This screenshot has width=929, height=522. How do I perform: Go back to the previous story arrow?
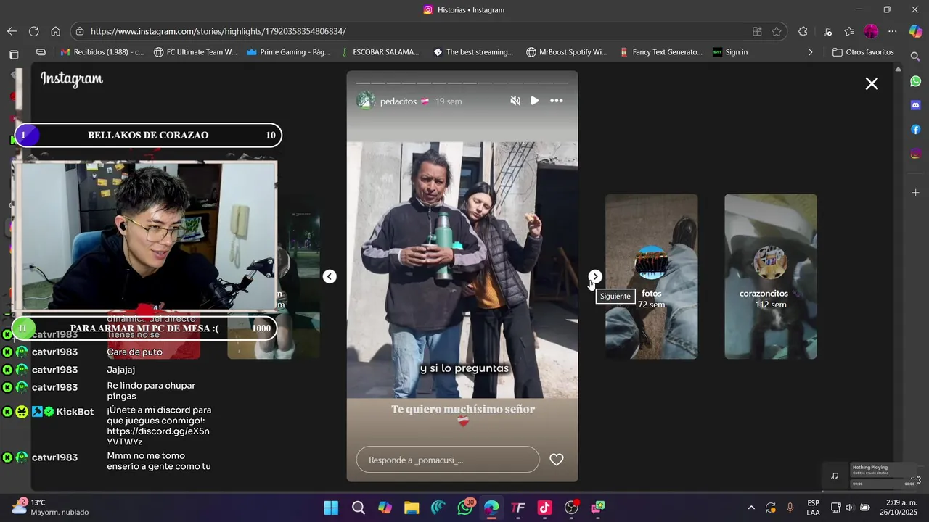click(x=330, y=276)
